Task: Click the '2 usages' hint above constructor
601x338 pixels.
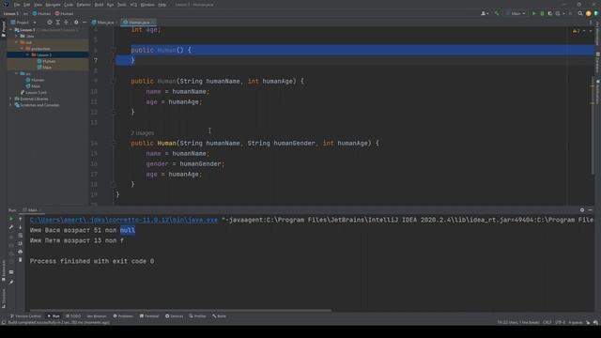Action: [x=142, y=133]
